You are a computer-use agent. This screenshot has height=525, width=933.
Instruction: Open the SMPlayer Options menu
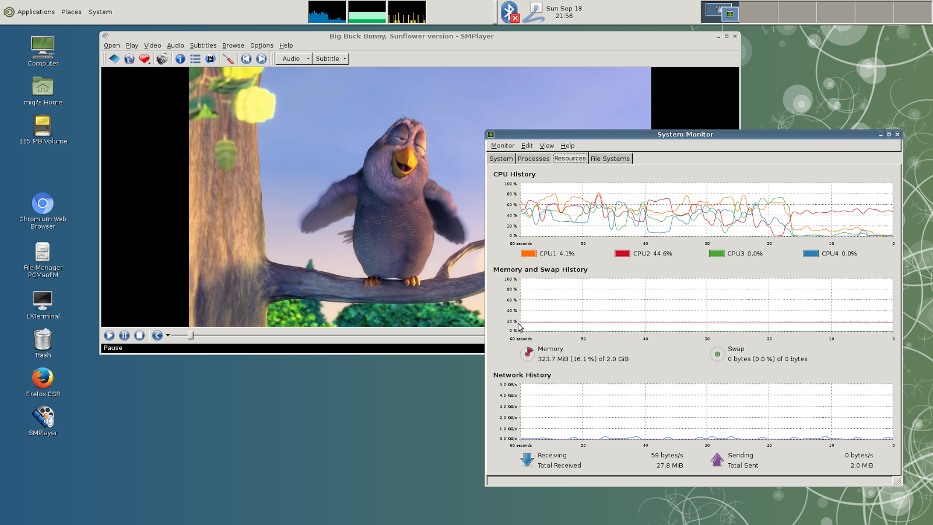click(x=262, y=45)
